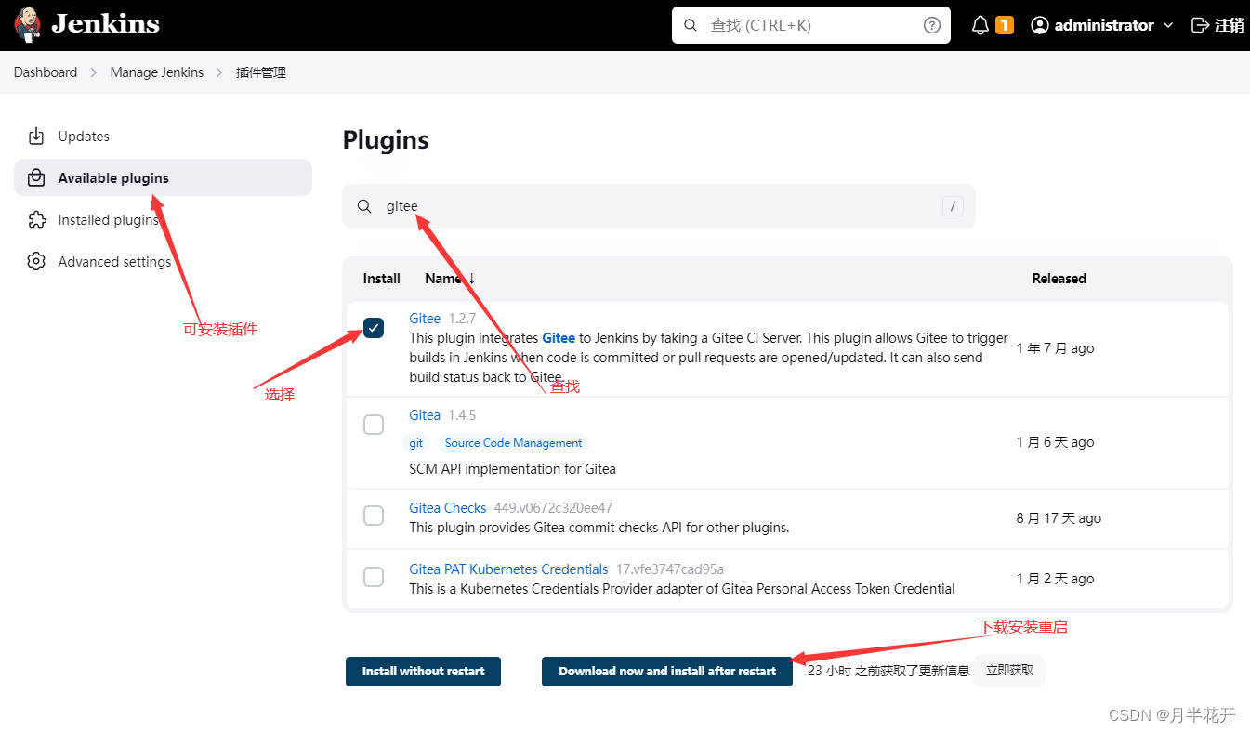Image resolution: width=1250 pixels, height=732 pixels.
Task: Expand the administrator dropdown chevron
Action: pos(1168,25)
